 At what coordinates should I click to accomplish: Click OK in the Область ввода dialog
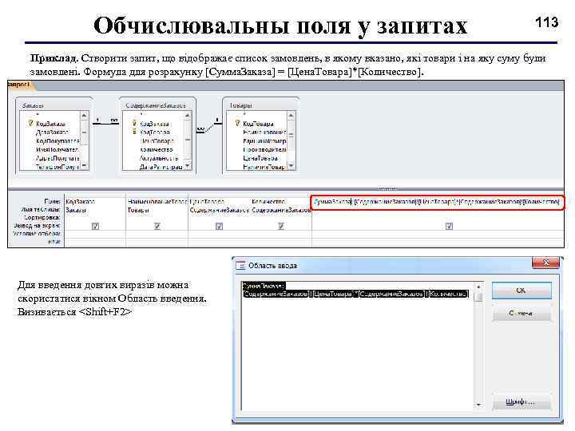click(x=521, y=291)
